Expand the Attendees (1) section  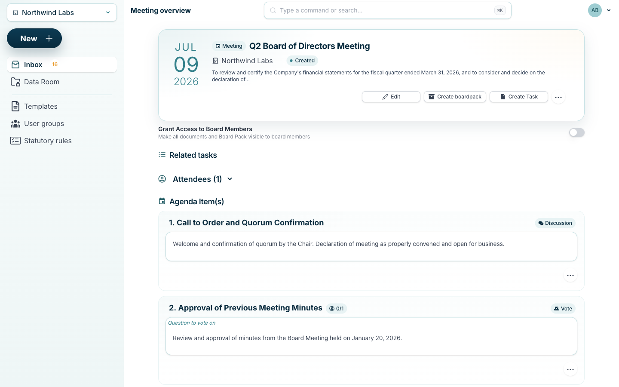(230, 179)
